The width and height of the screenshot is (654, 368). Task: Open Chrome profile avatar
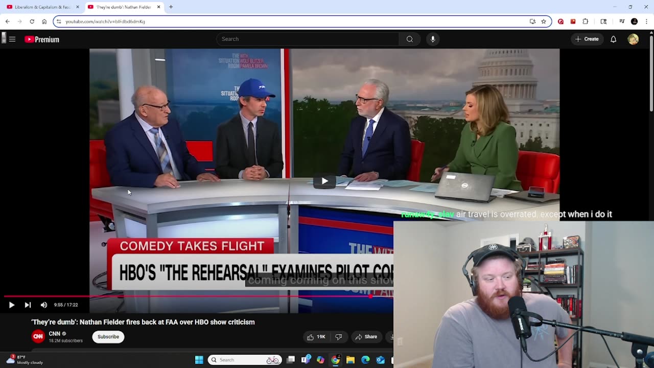point(634,21)
